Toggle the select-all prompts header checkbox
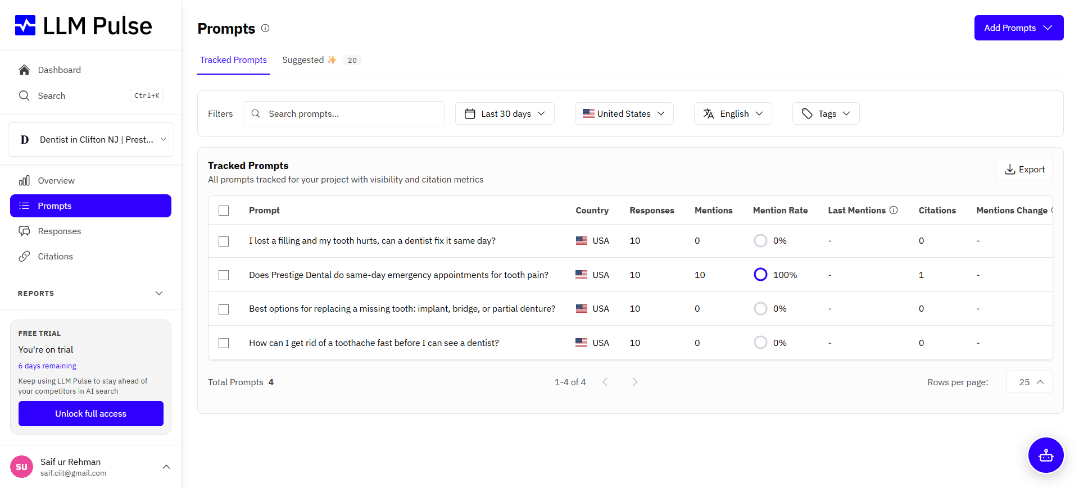 tap(224, 211)
